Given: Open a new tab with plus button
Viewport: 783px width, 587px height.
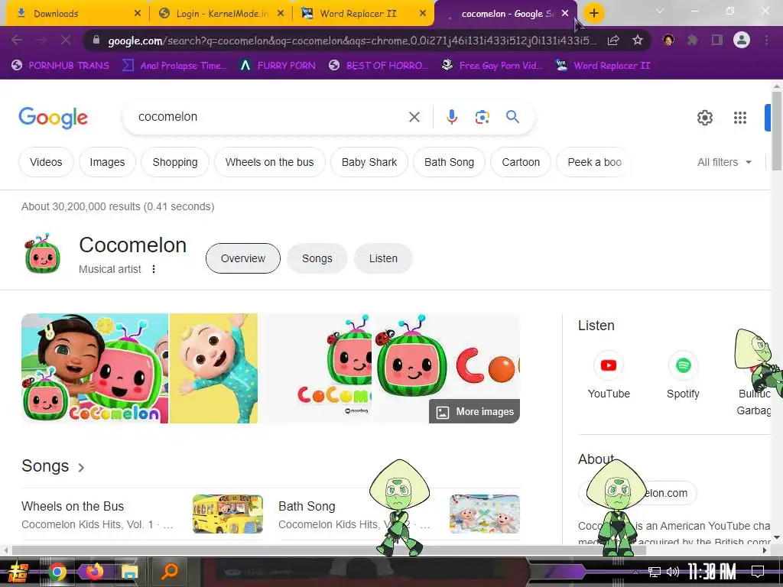Looking at the screenshot, I should click(593, 13).
